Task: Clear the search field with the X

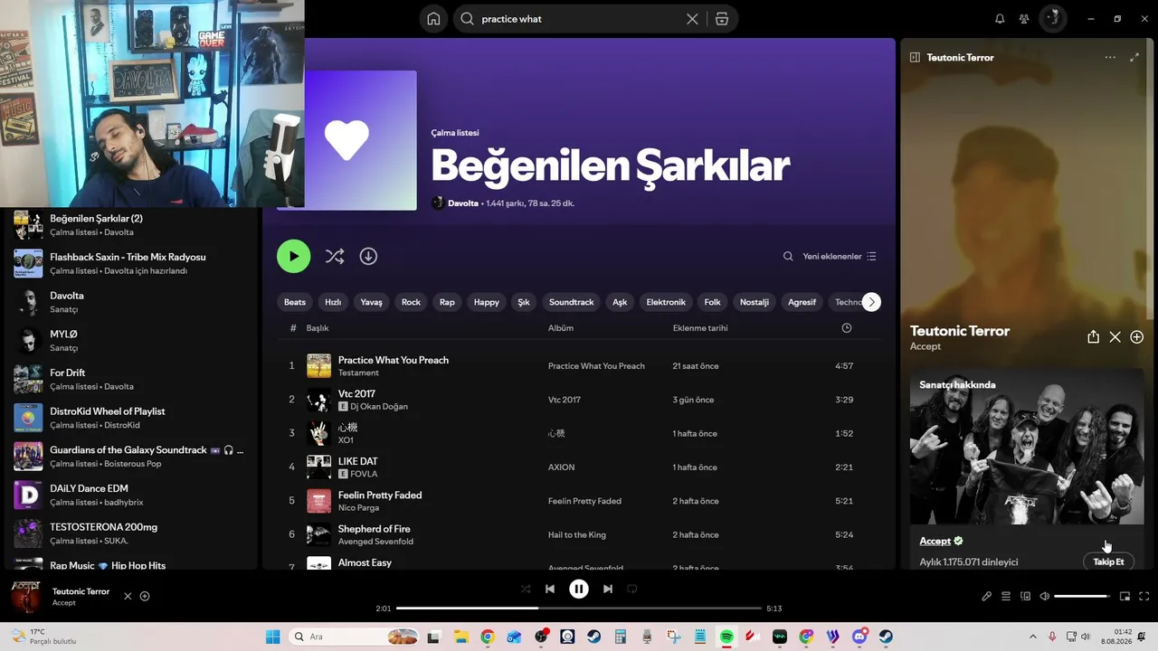Action: pyautogui.click(x=692, y=19)
